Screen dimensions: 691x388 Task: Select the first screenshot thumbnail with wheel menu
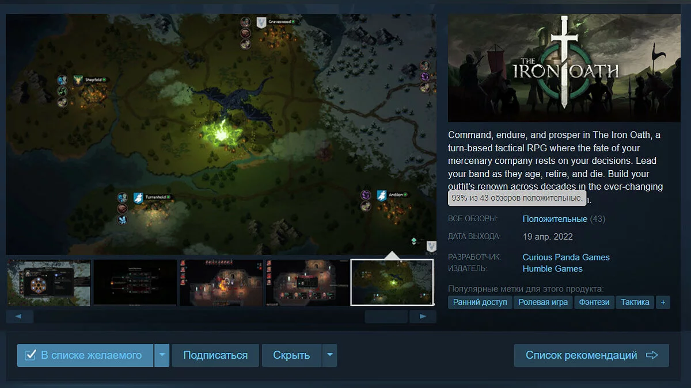tap(48, 283)
